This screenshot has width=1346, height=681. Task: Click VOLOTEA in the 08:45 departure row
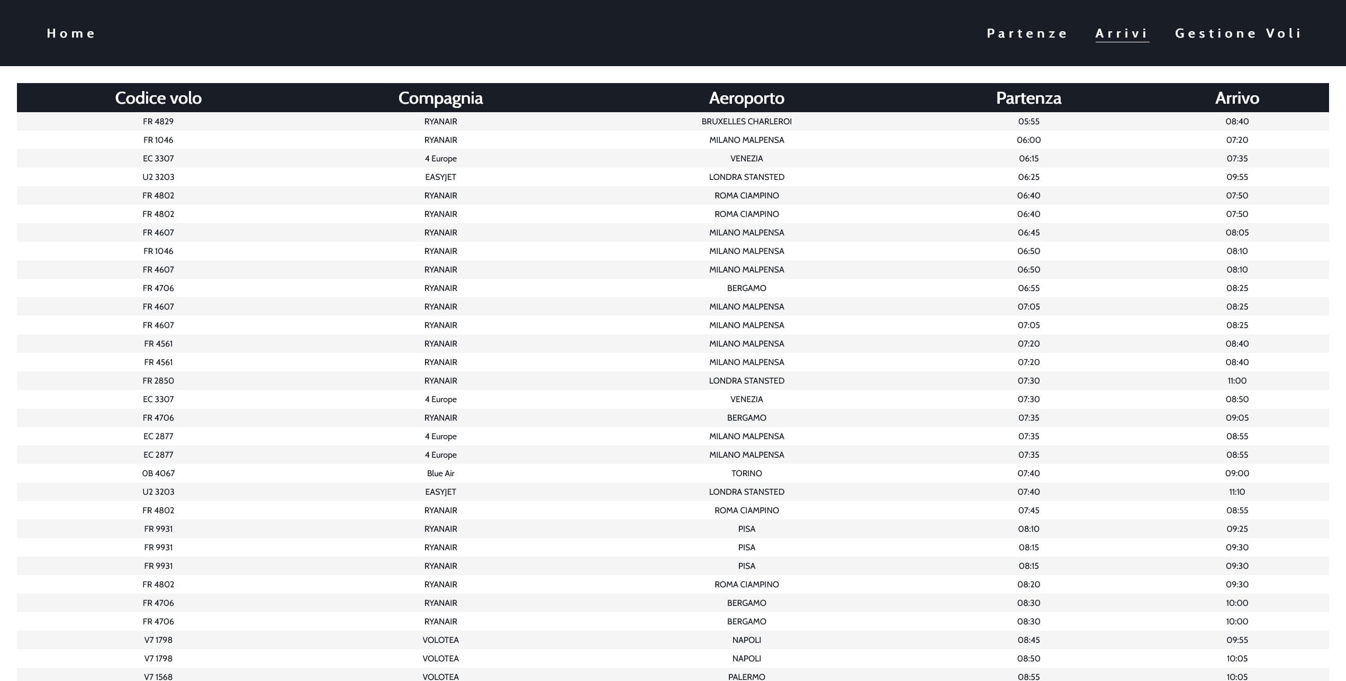(440, 640)
